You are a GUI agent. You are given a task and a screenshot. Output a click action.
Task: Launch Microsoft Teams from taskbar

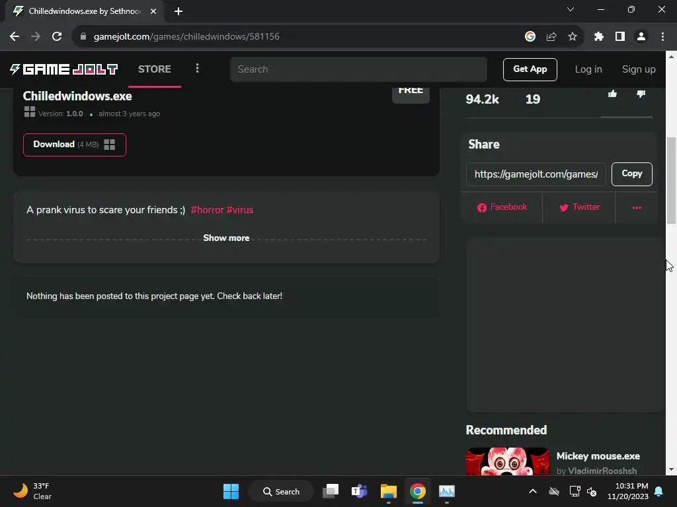(359, 491)
